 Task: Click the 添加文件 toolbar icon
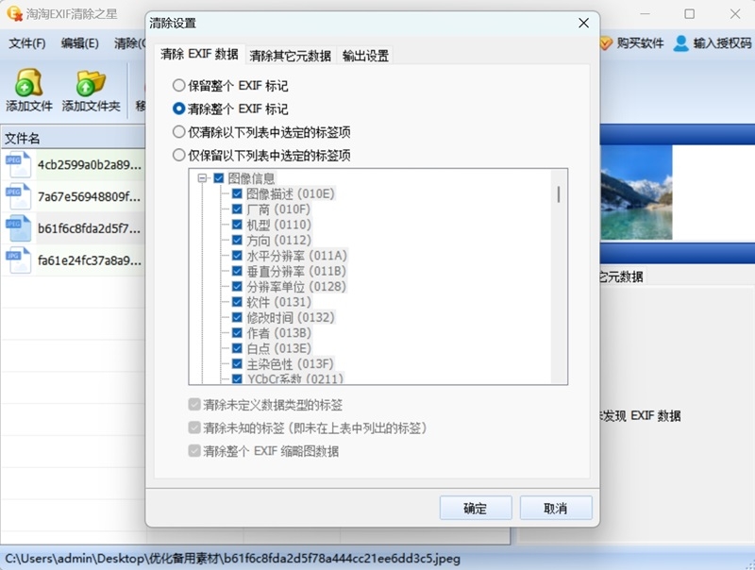point(29,82)
